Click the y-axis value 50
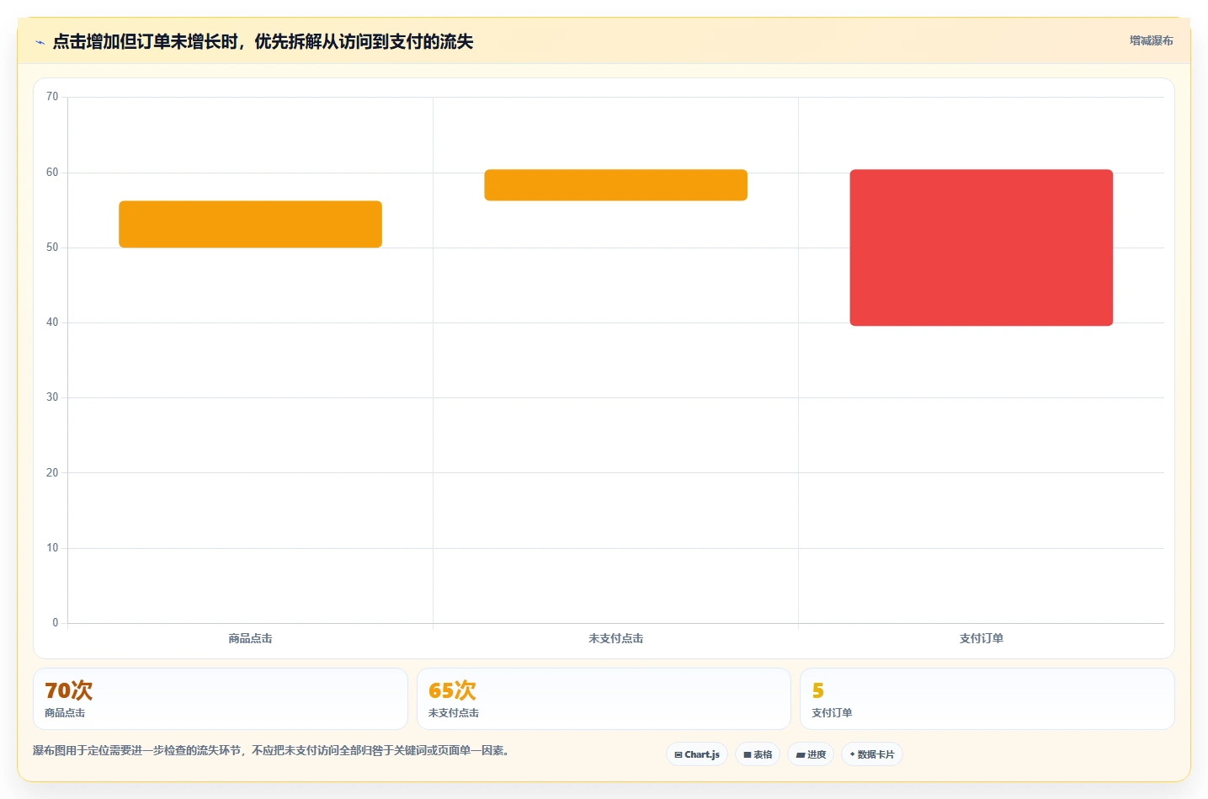 tap(52, 248)
